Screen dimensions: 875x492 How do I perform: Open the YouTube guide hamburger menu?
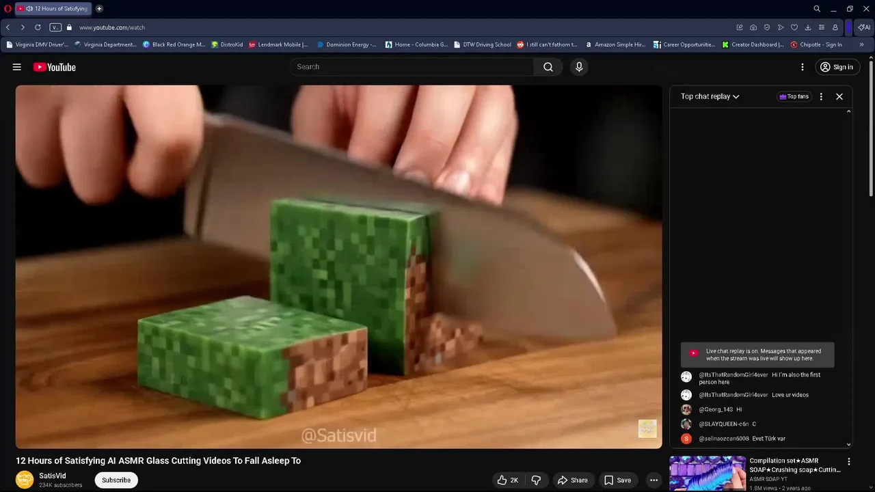17,67
